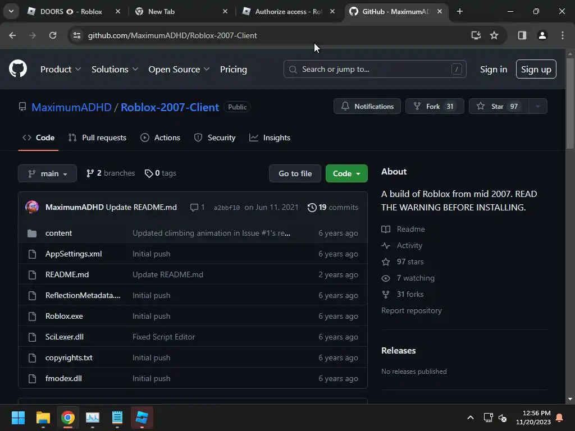Select the Actions tab
Screen dimensions: 575x431
(160, 138)
